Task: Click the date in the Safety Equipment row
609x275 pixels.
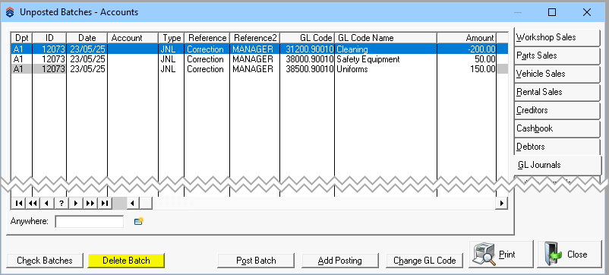Action: point(87,59)
